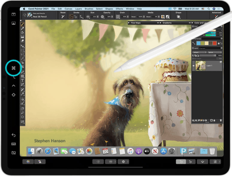Open the Size slider dropdown
Screen dimensions: 232x177
point(98,17)
